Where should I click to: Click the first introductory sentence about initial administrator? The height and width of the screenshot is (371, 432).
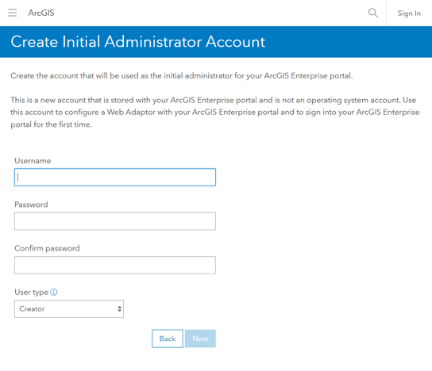[182, 75]
